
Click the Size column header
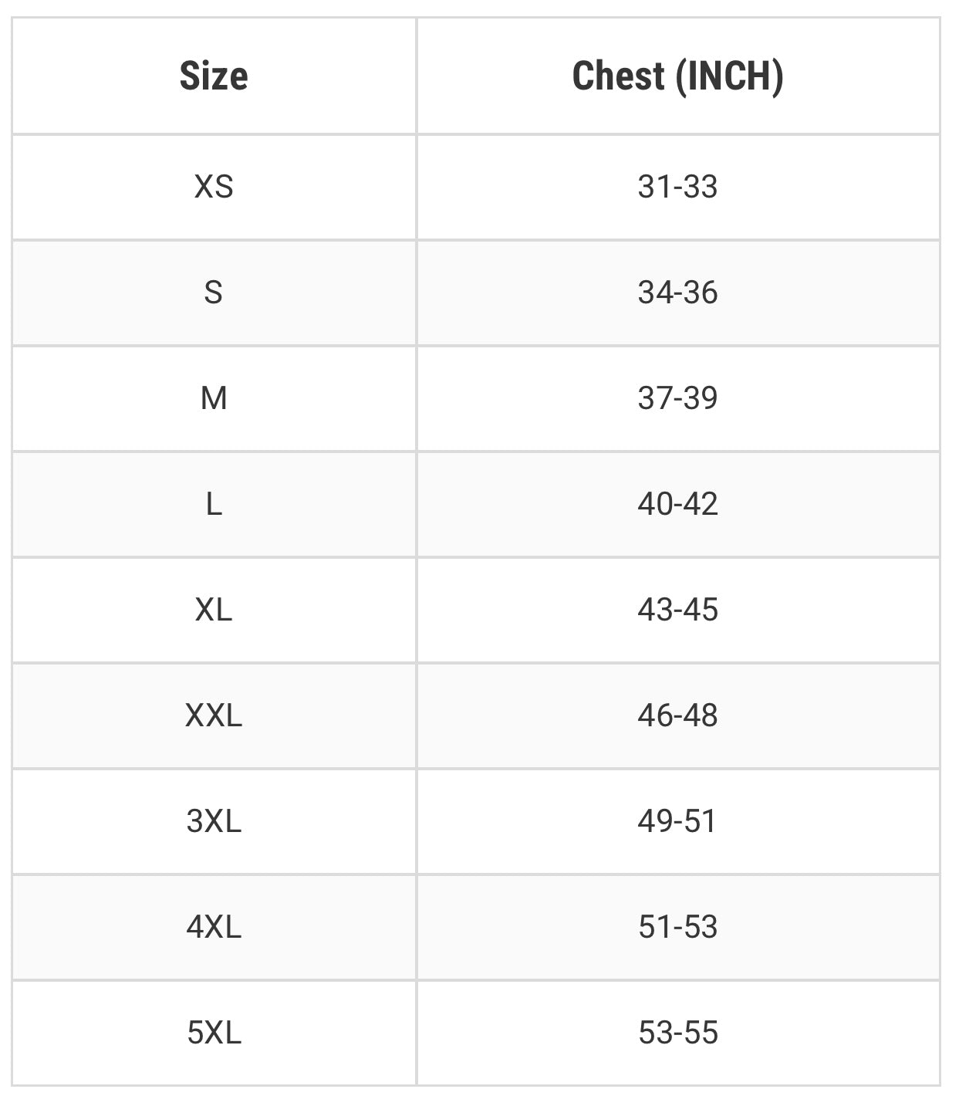click(214, 76)
